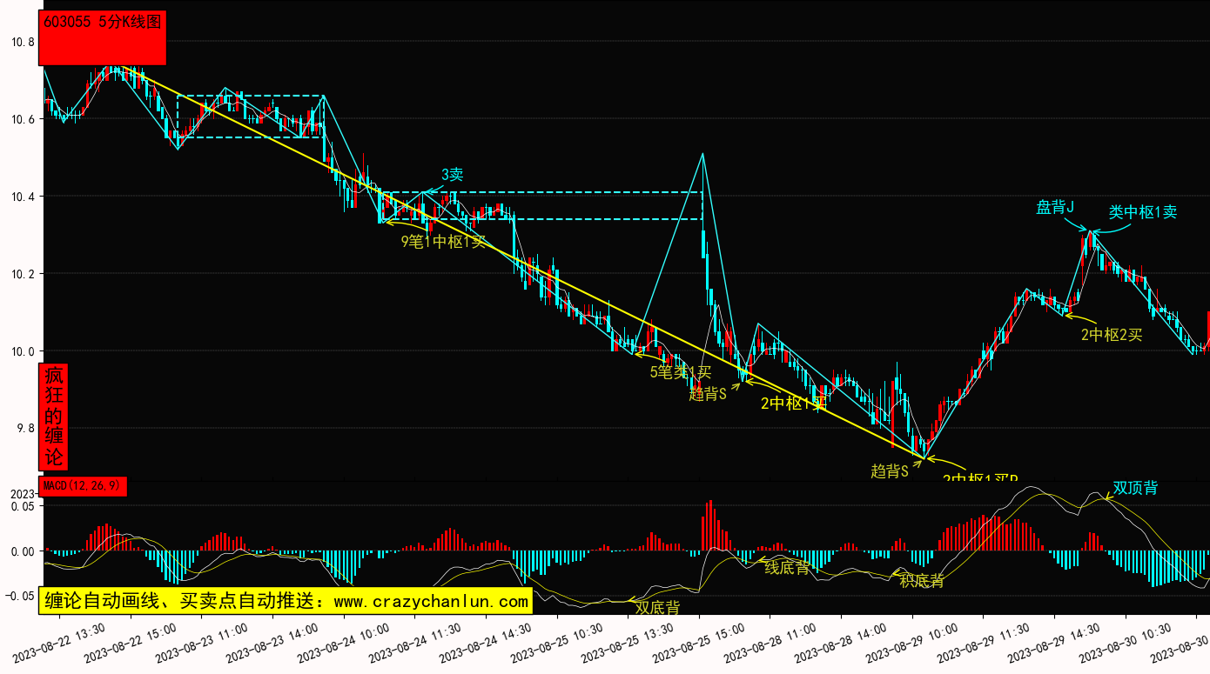Open the www.crazychanlun.com banner link
This screenshot has height=674, width=1210.
click(286, 601)
